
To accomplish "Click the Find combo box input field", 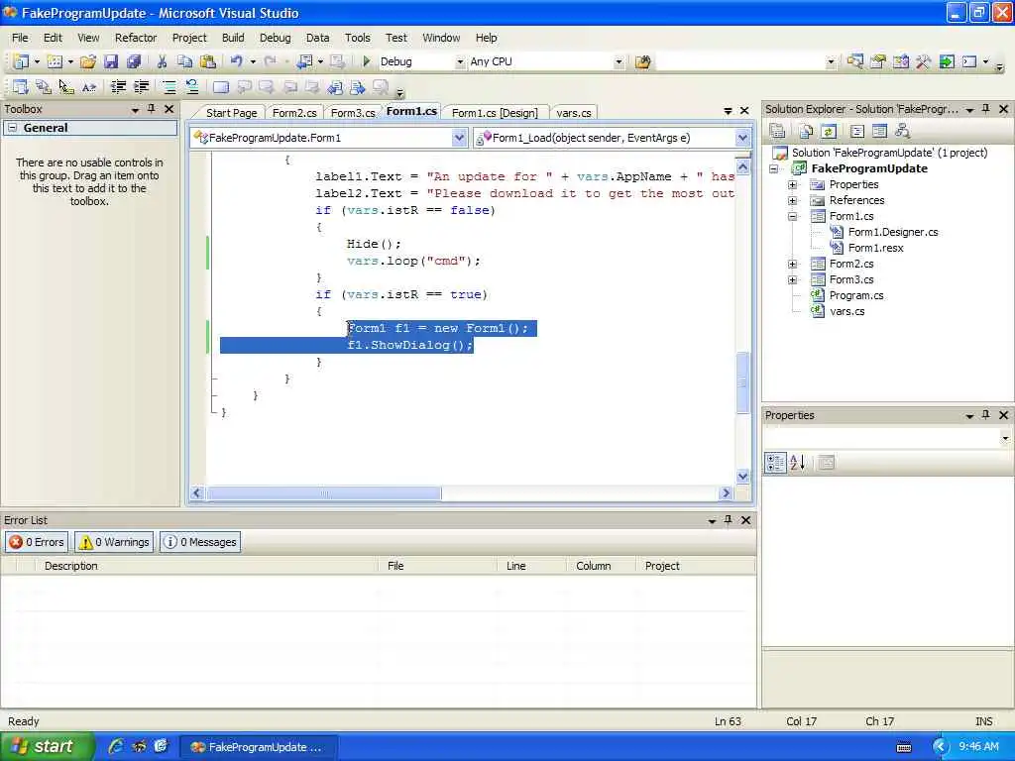I will coord(739,61).
